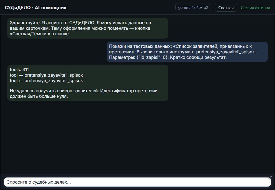
Task: Toggle theme with the Светлая button
Action: 226,8
